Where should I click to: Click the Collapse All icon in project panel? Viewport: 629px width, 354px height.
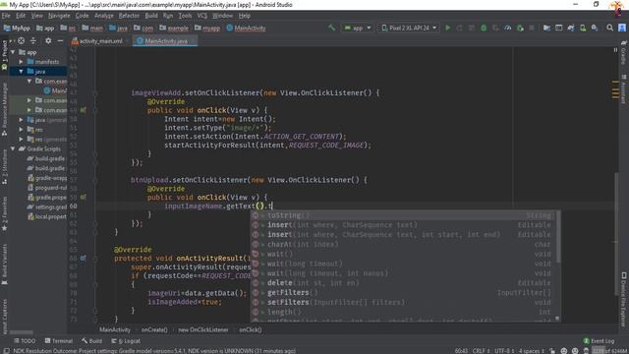click(x=32, y=40)
